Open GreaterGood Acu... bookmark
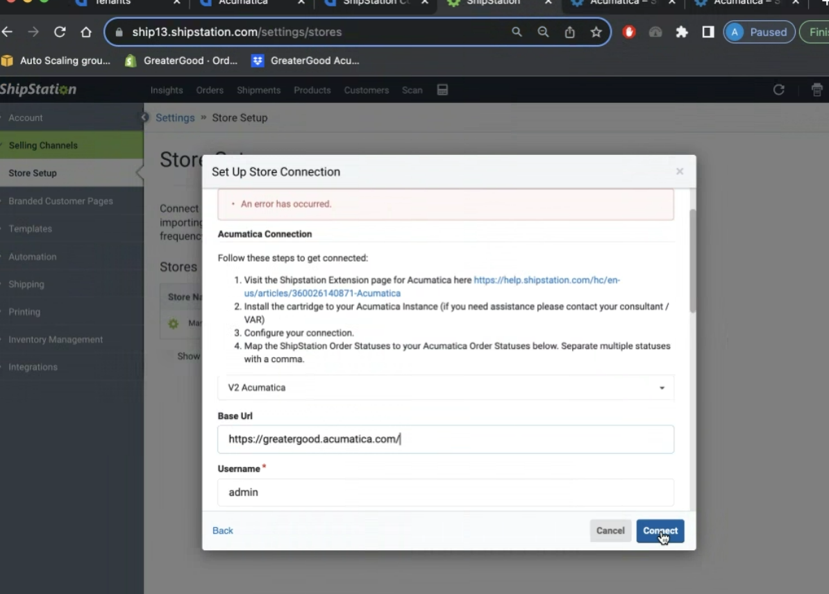This screenshot has height=594, width=829. coord(305,61)
